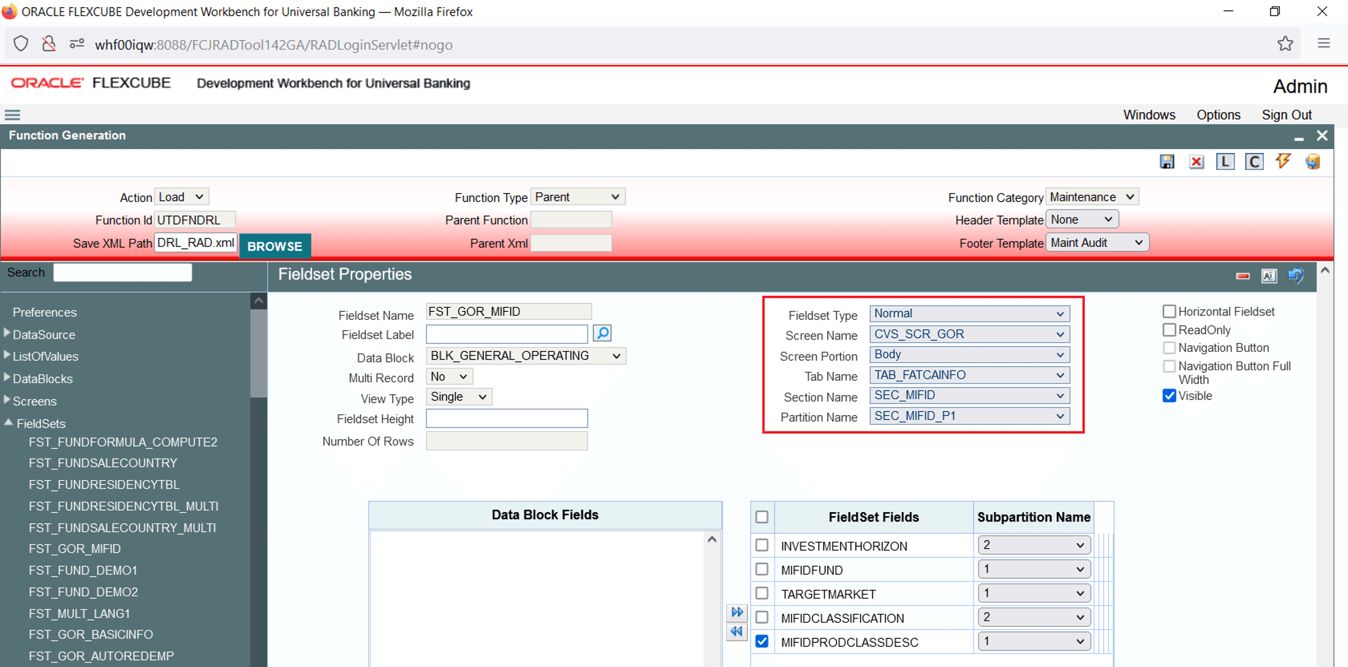The height and width of the screenshot is (667, 1348).
Task: Click the red X icon in toolbar
Action: coord(1196,162)
